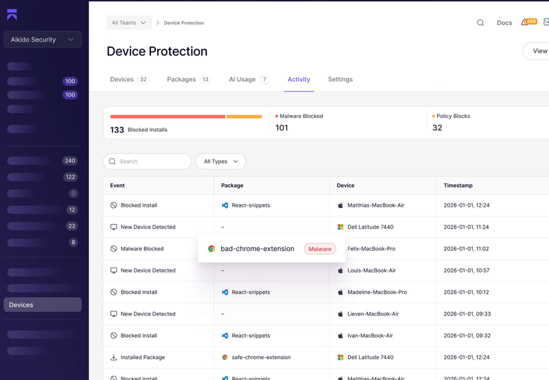This screenshot has width=549, height=380.
Task: Click the Apple icon beside Ivan-MacBook-Air
Action: (340, 336)
